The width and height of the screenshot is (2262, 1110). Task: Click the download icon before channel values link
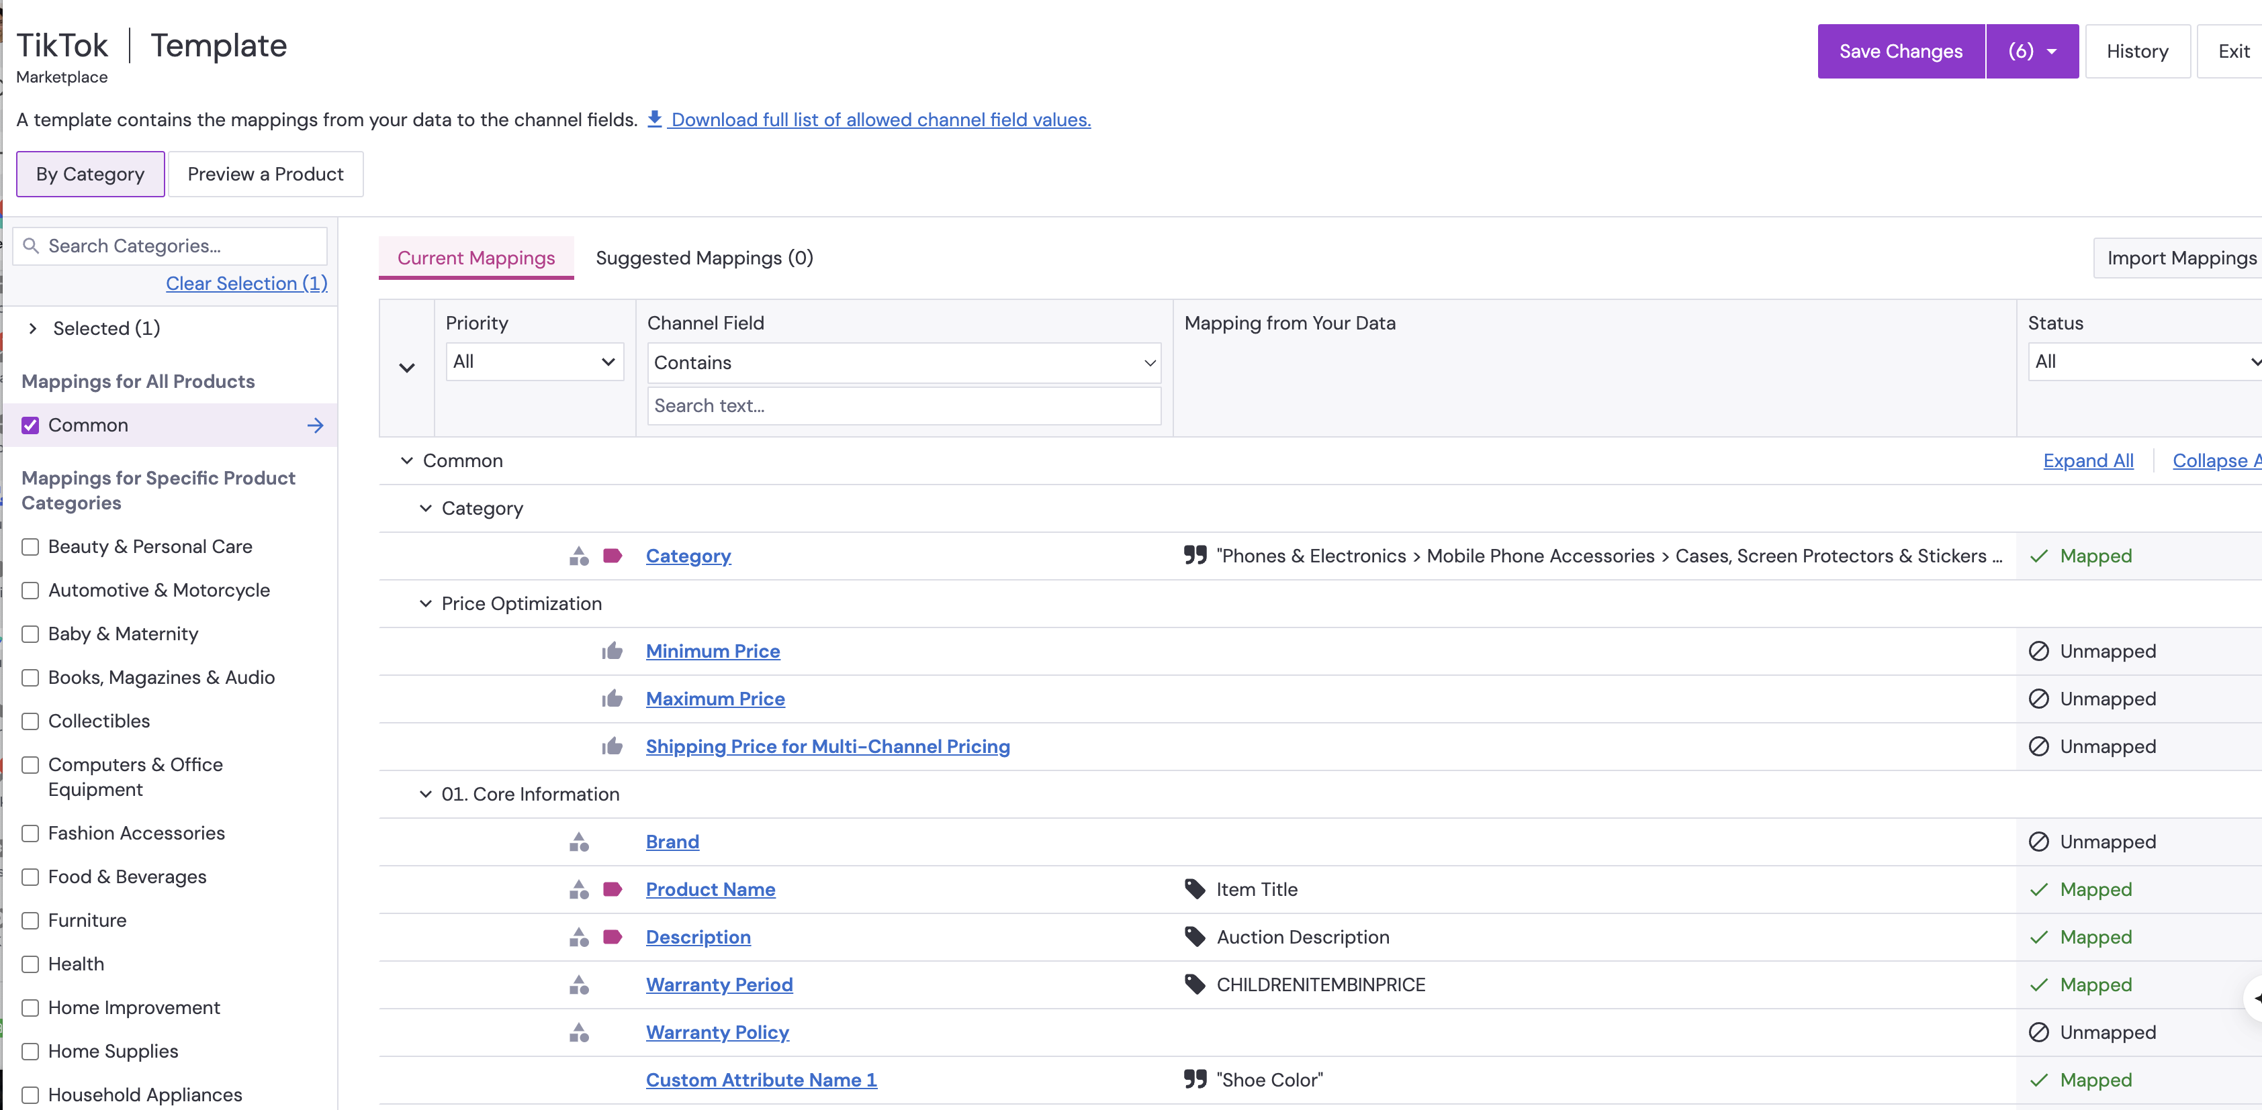click(654, 119)
